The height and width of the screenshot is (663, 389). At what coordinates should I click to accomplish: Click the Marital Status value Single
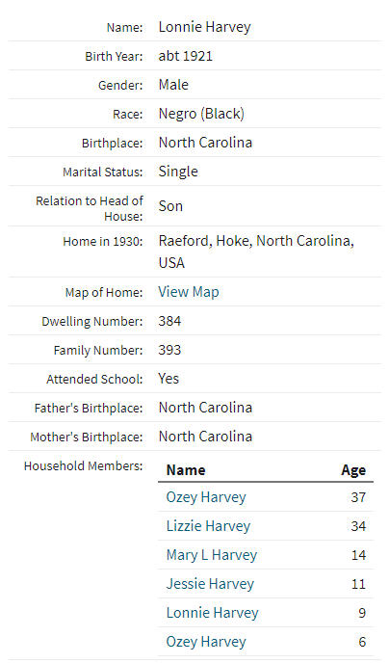(x=178, y=172)
